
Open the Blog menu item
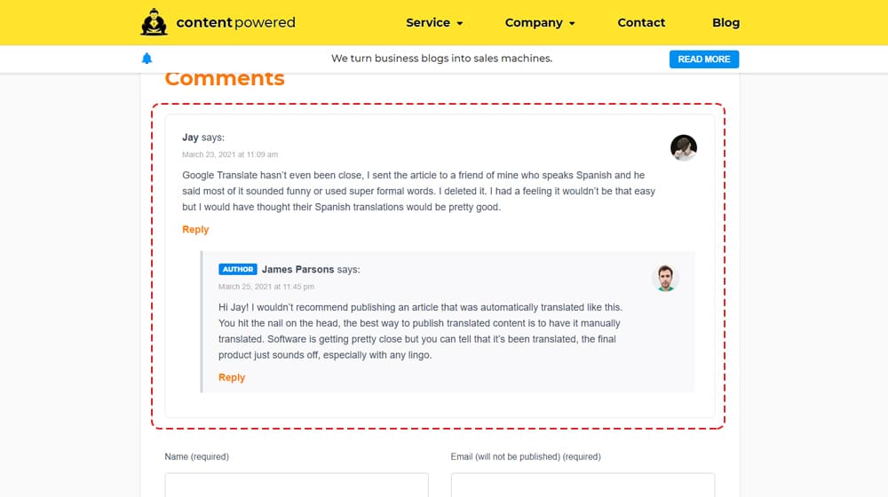point(725,23)
